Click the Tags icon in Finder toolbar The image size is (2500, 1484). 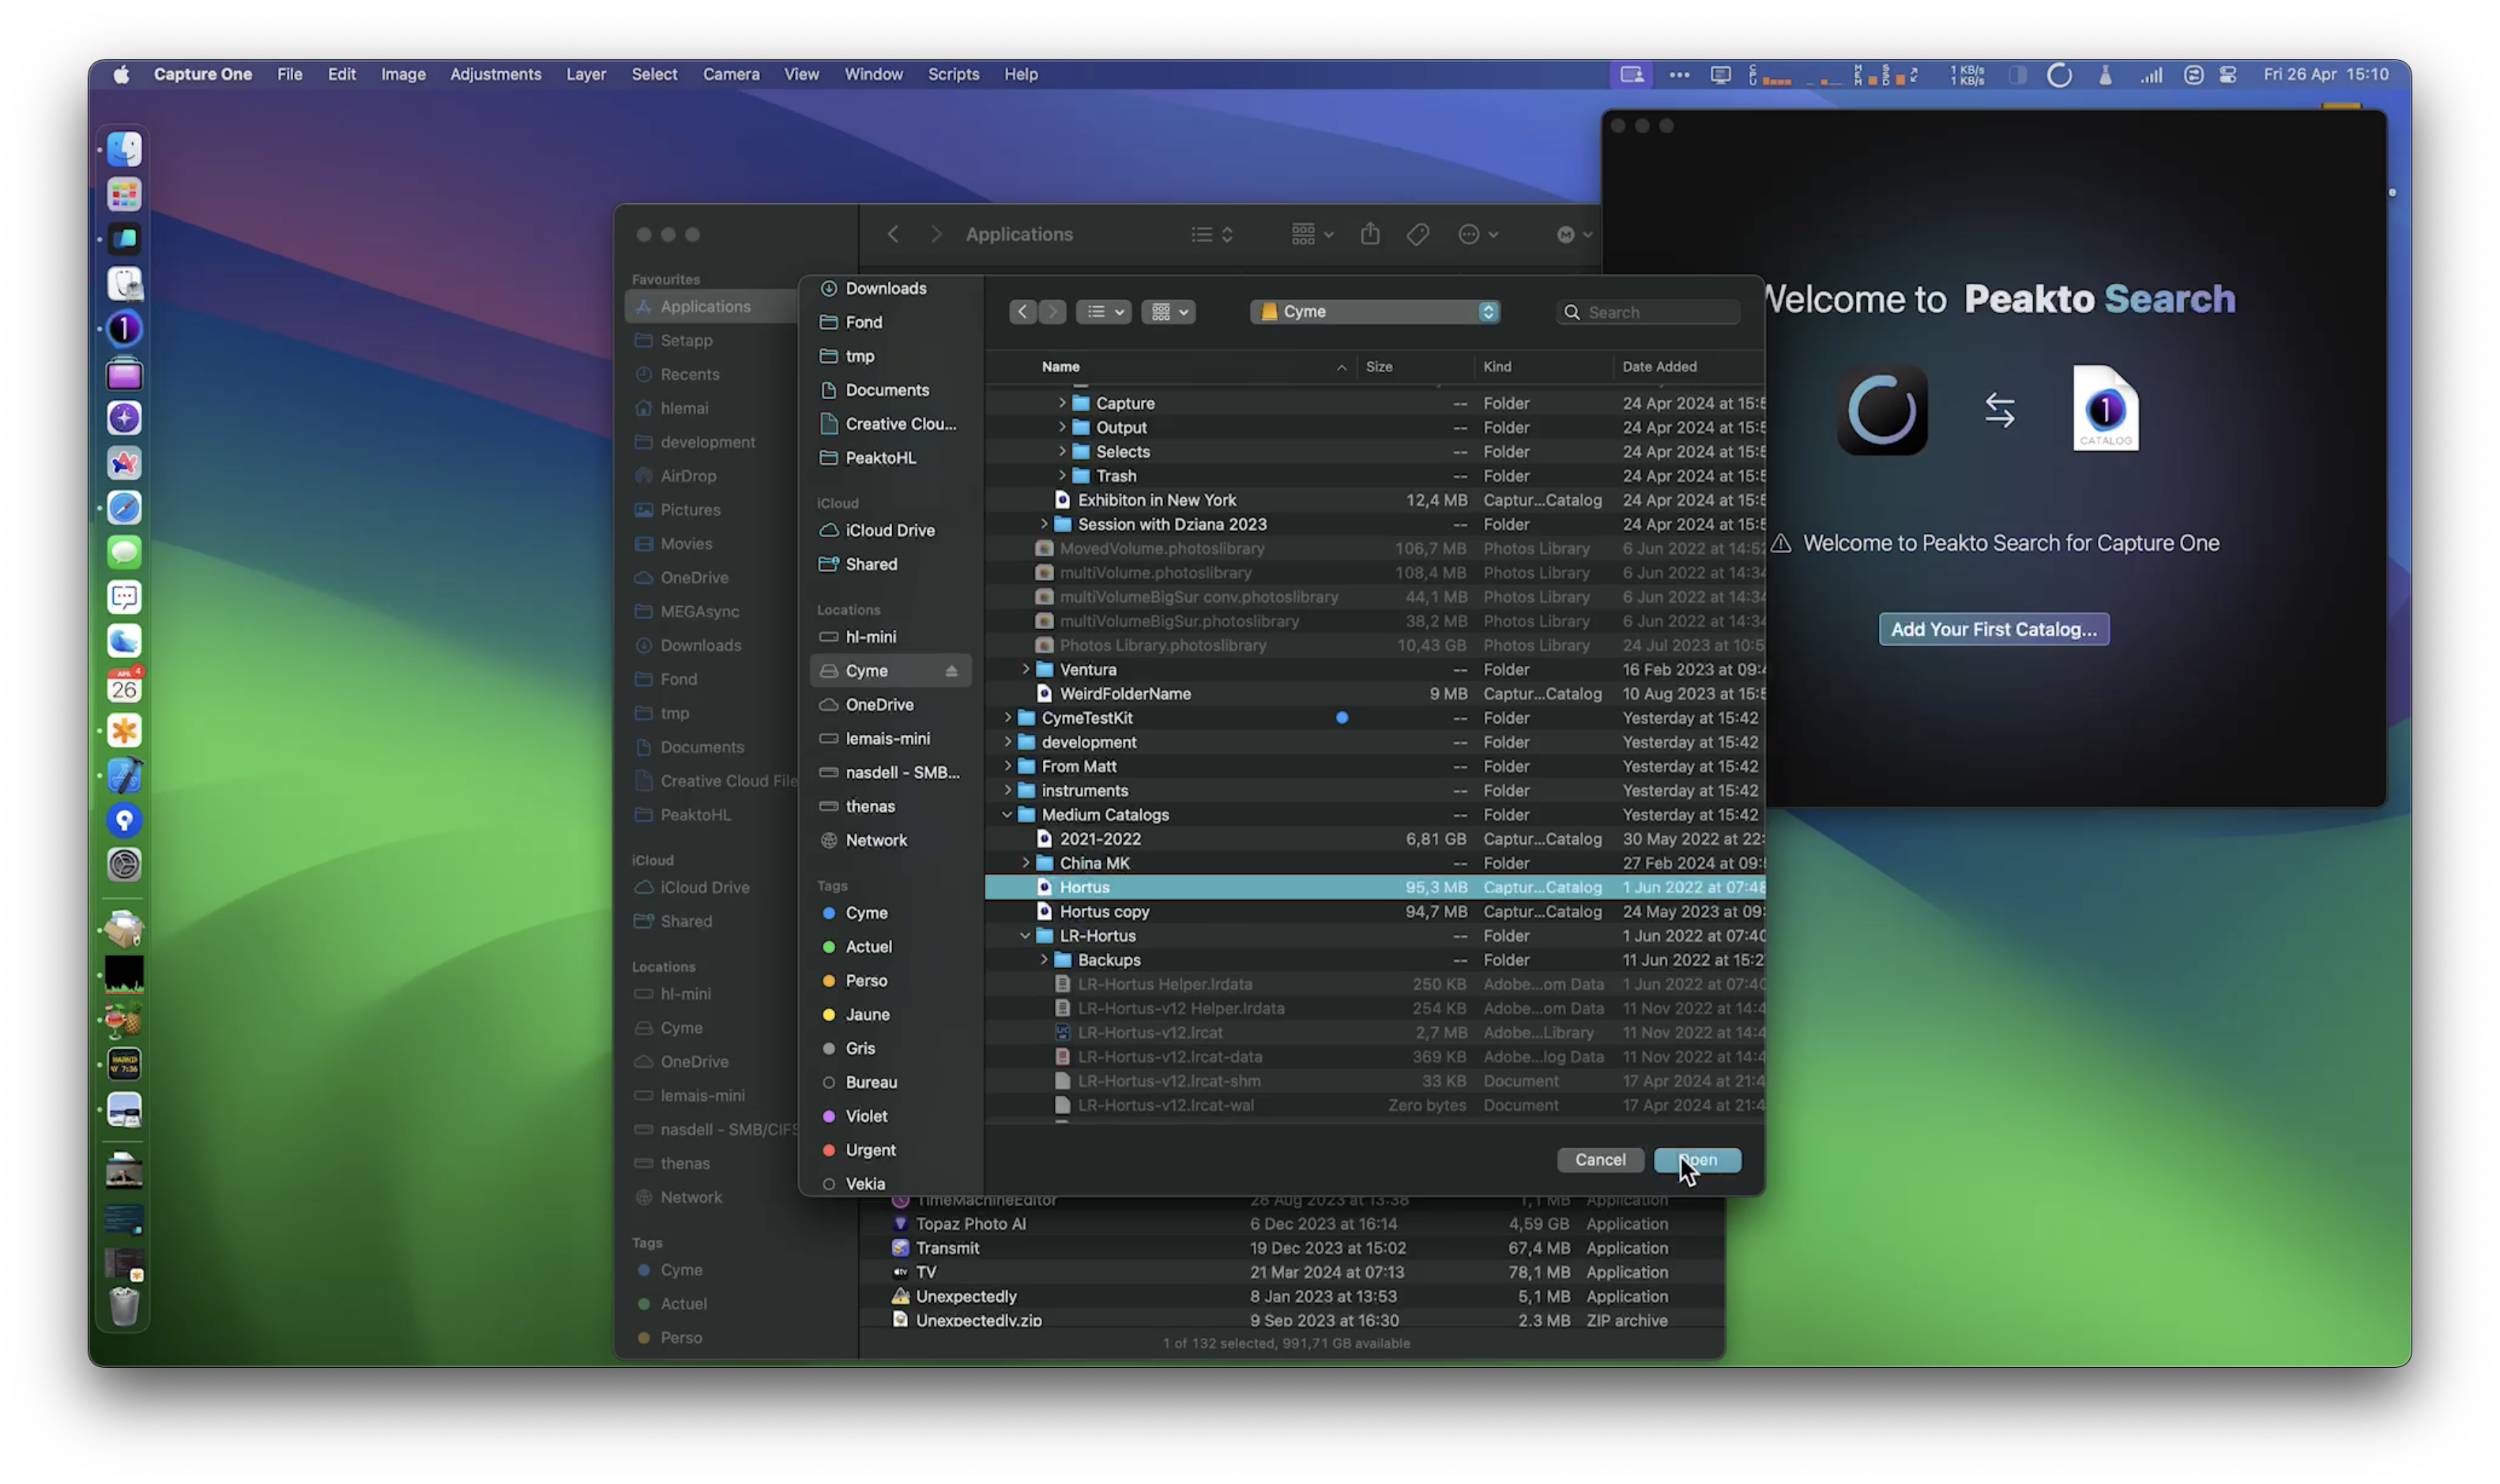1418,234
